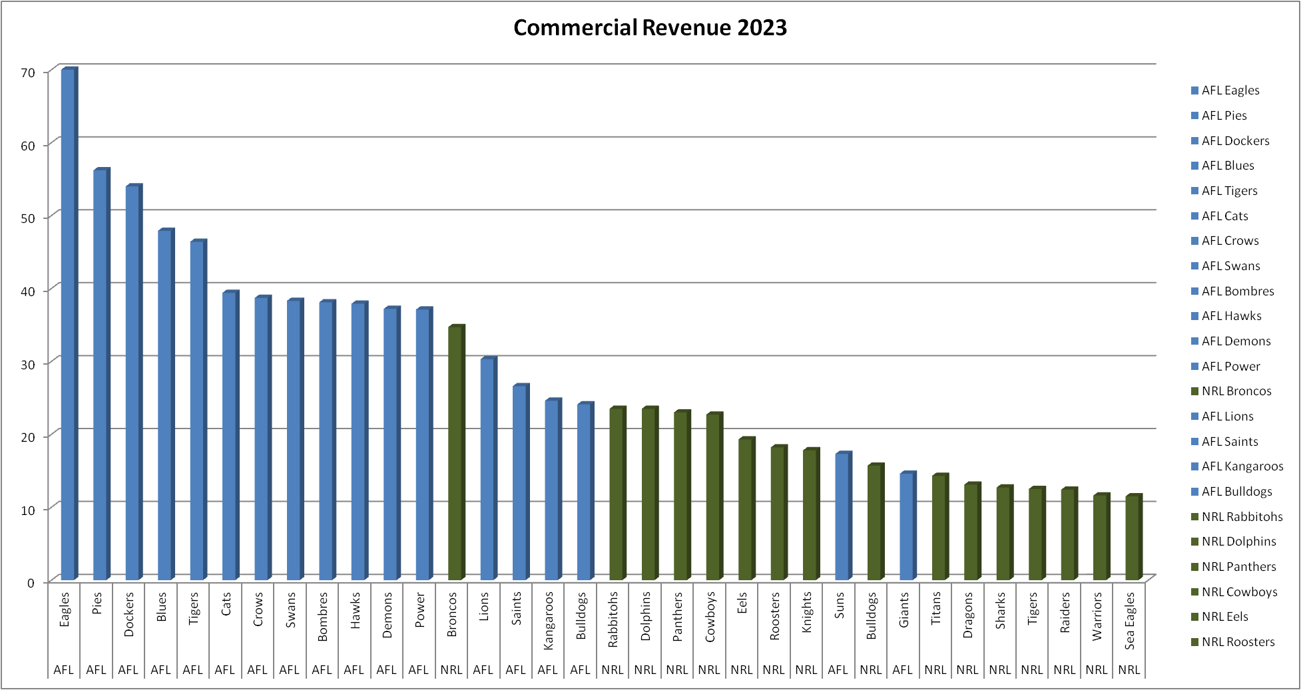Click the "AFL Dockers" legend entry
Screen dimensions: 1301x690
click(1230, 141)
